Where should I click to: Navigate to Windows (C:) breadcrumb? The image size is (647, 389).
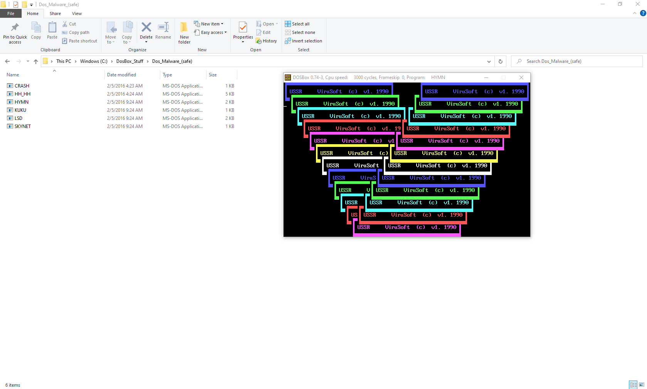pyautogui.click(x=94, y=61)
